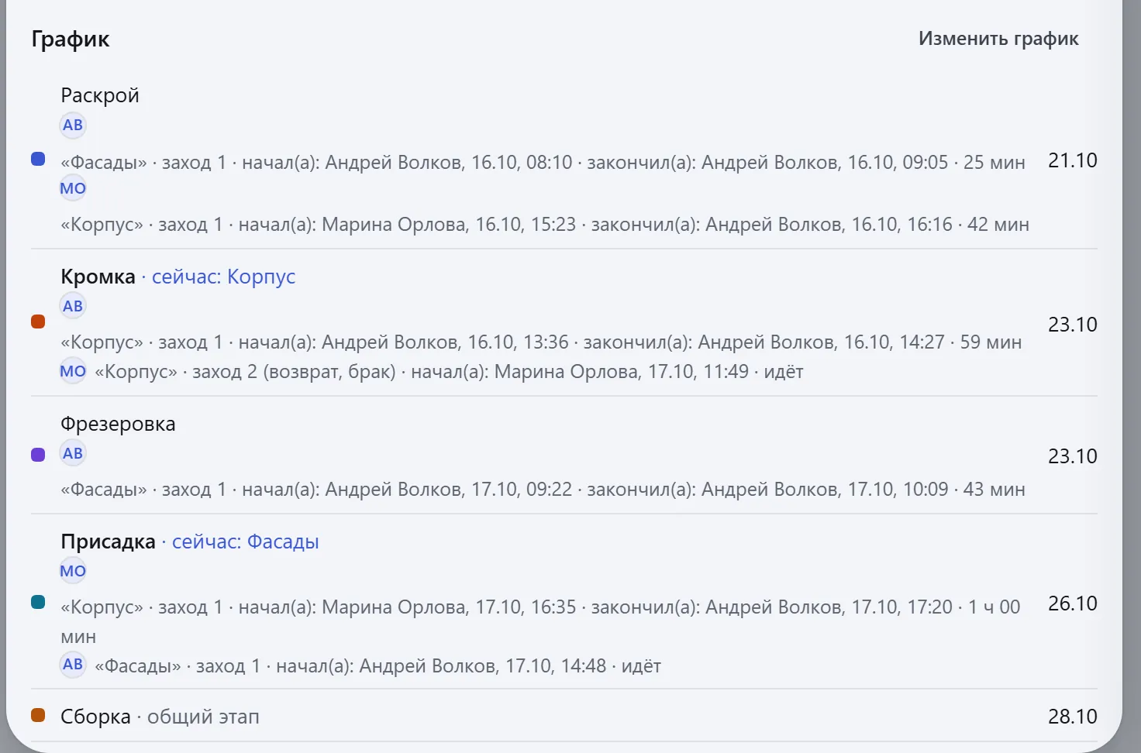Click the 21.10 deadline date for Раскрой

(x=1073, y=160)
